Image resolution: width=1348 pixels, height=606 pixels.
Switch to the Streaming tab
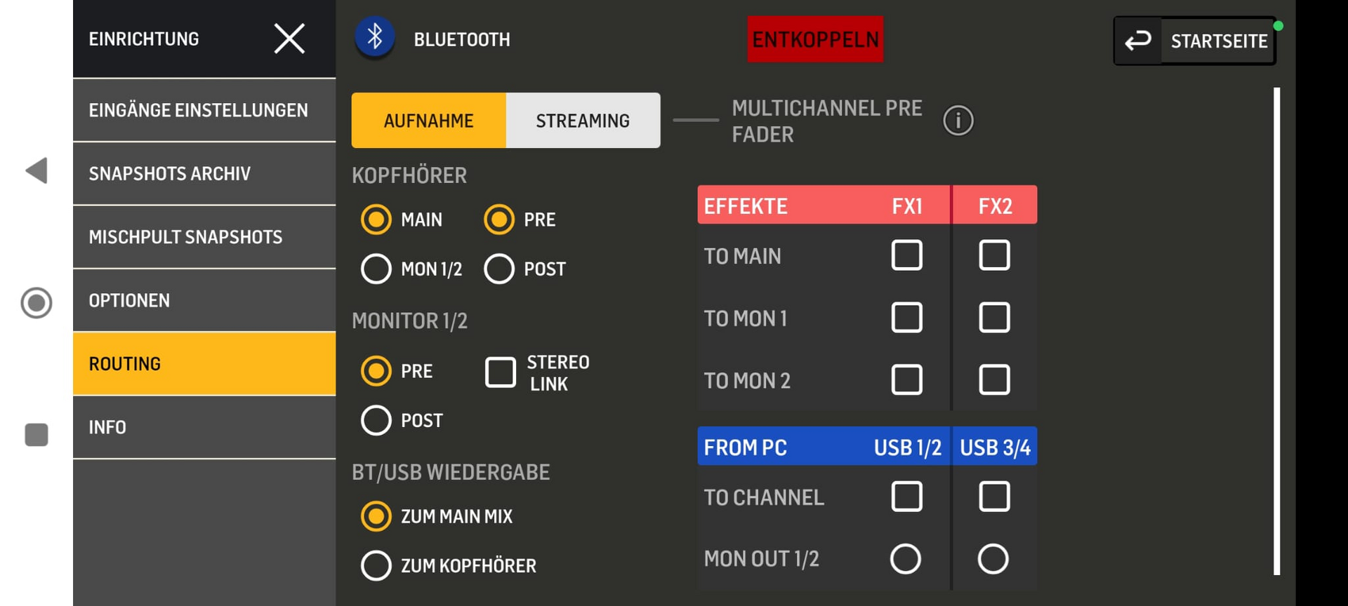583,121
